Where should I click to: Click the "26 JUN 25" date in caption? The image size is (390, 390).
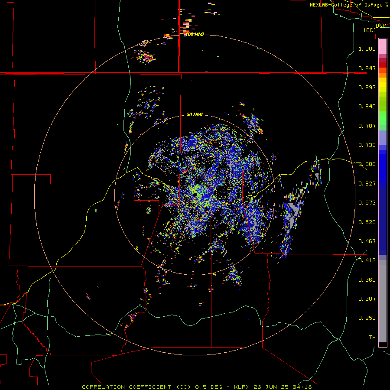(x=271, y=387)
